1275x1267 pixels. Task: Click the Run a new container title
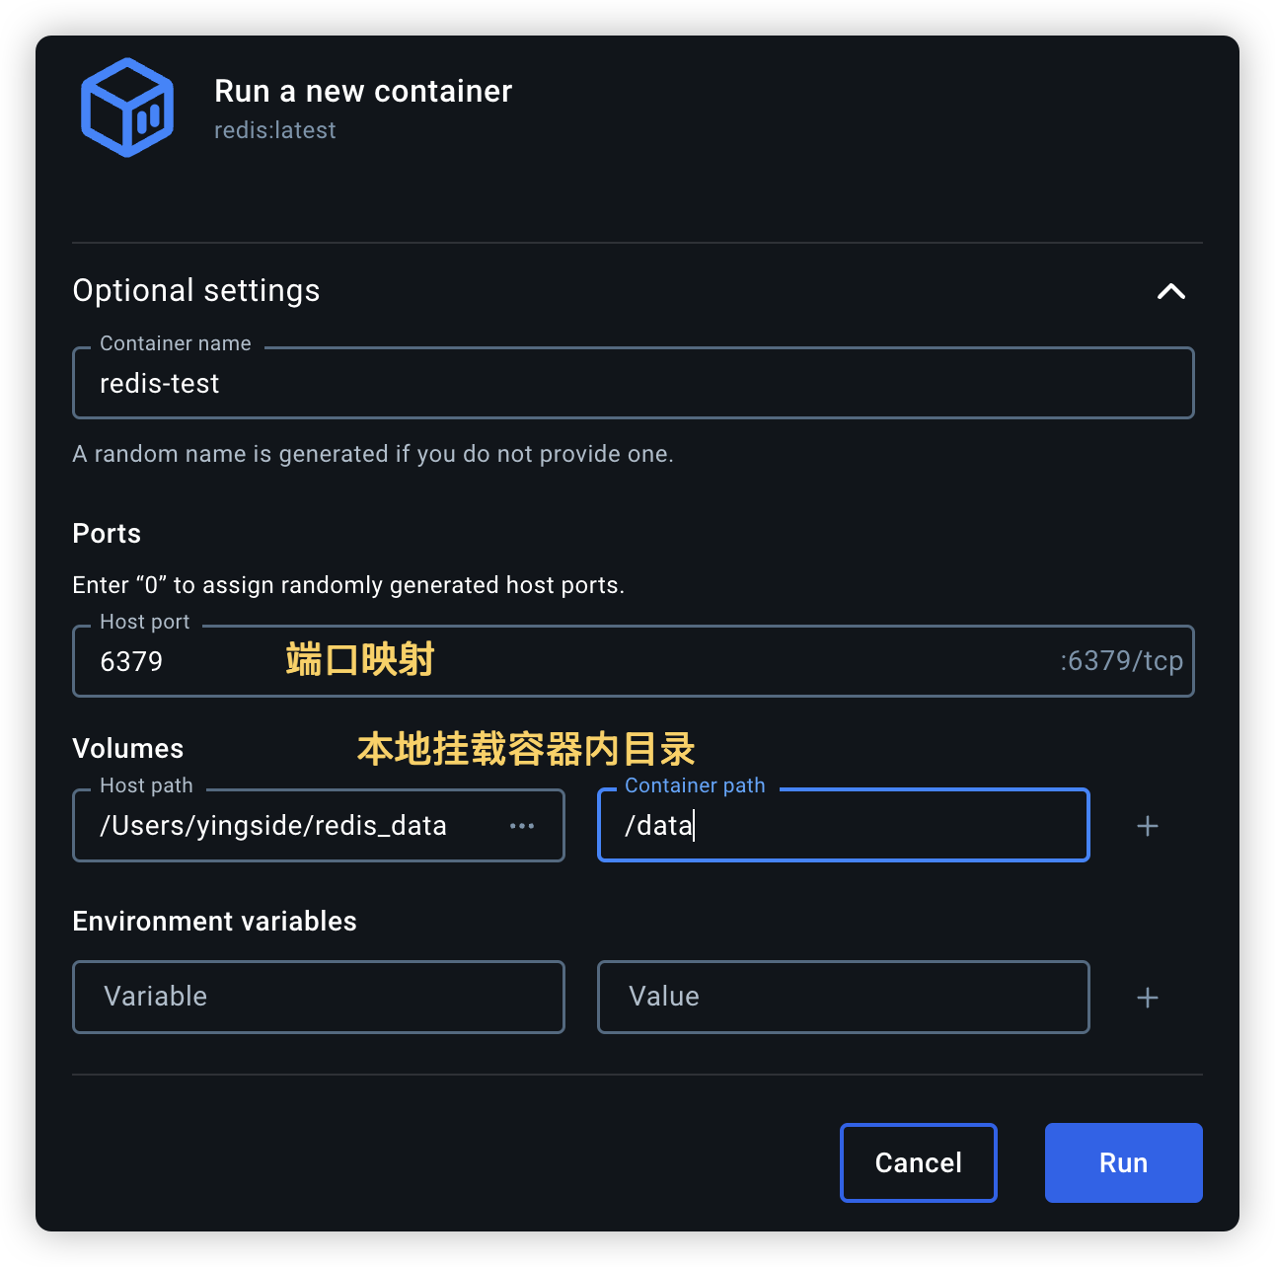363,91
